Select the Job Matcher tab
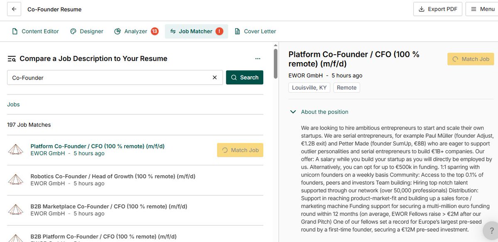 (x=196, y=31)
